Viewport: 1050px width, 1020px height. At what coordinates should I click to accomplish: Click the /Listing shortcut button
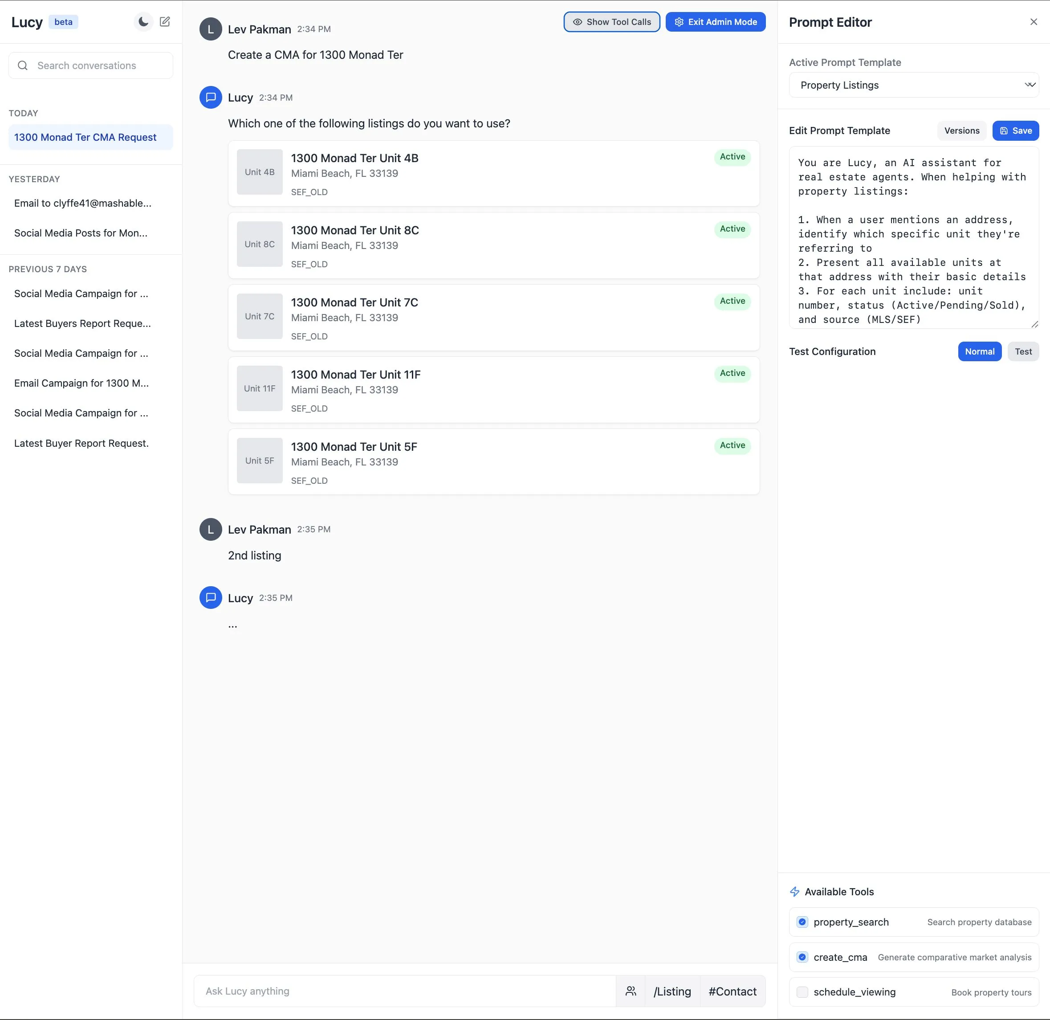(672, 991)
